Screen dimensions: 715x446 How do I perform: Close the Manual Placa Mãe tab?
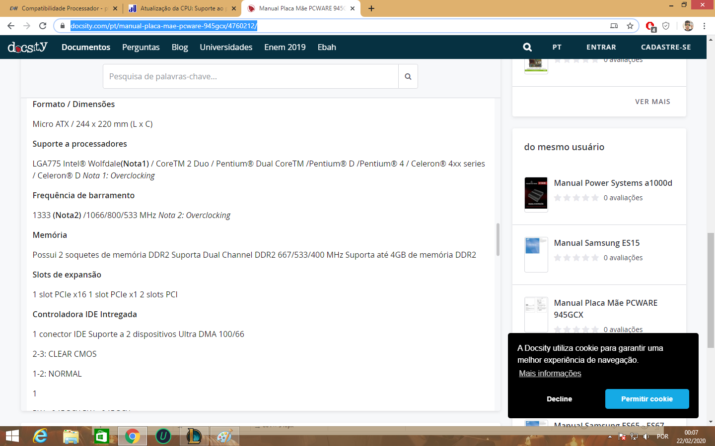[353, 8]
